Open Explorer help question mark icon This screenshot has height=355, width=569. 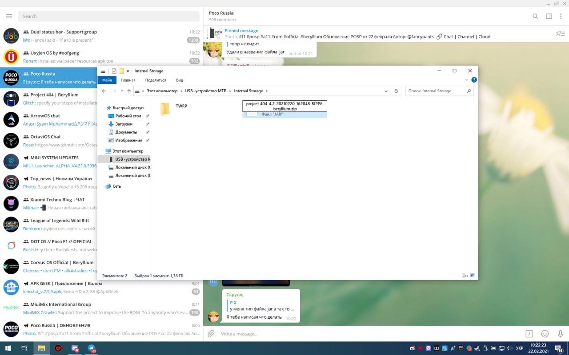(x=474, y=80)
